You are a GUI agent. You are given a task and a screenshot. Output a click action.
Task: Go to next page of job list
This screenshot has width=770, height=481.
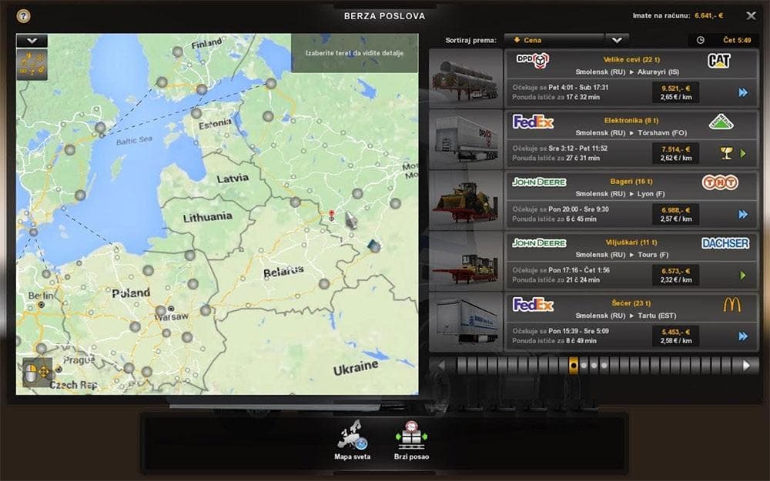(746, 365)
